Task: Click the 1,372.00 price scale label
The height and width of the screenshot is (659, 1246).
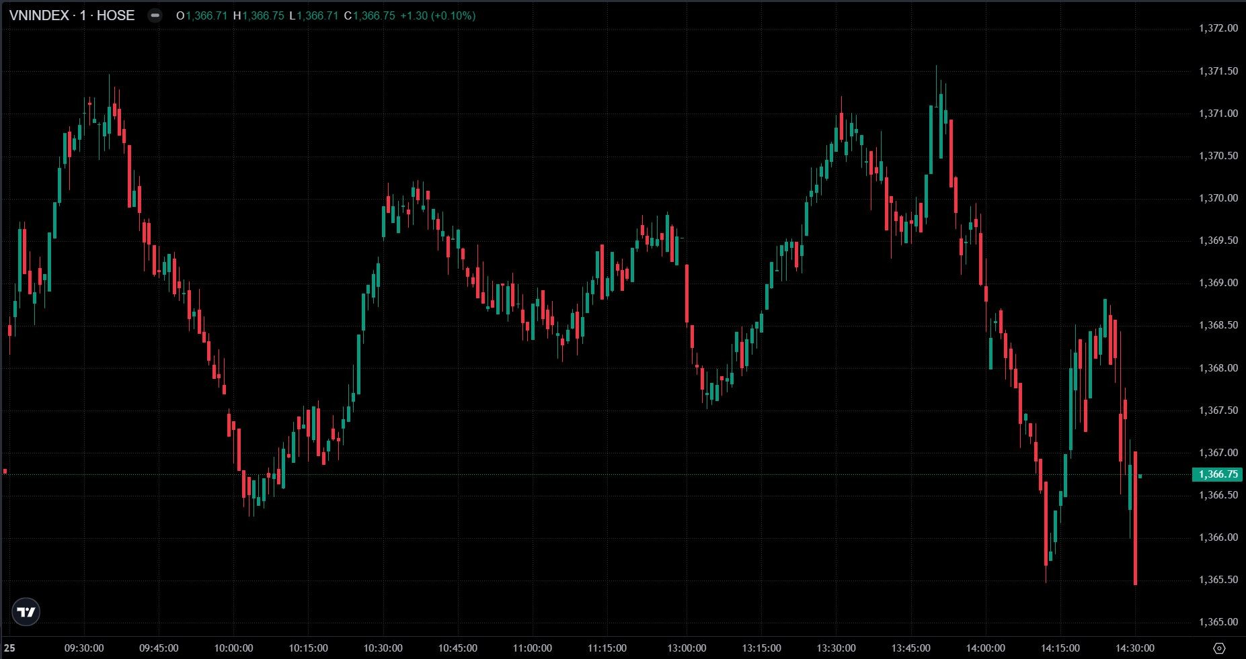Action: coord(1218,28)
